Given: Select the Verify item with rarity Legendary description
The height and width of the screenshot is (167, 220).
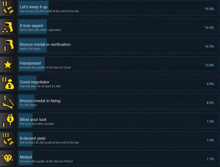Looking at the screenshot, I should pyautogui.click(x=40, y=30).
